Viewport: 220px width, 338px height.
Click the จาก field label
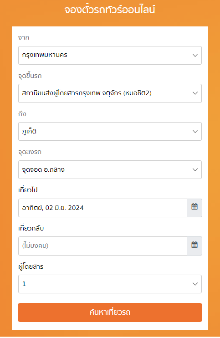tap(24, 38)
